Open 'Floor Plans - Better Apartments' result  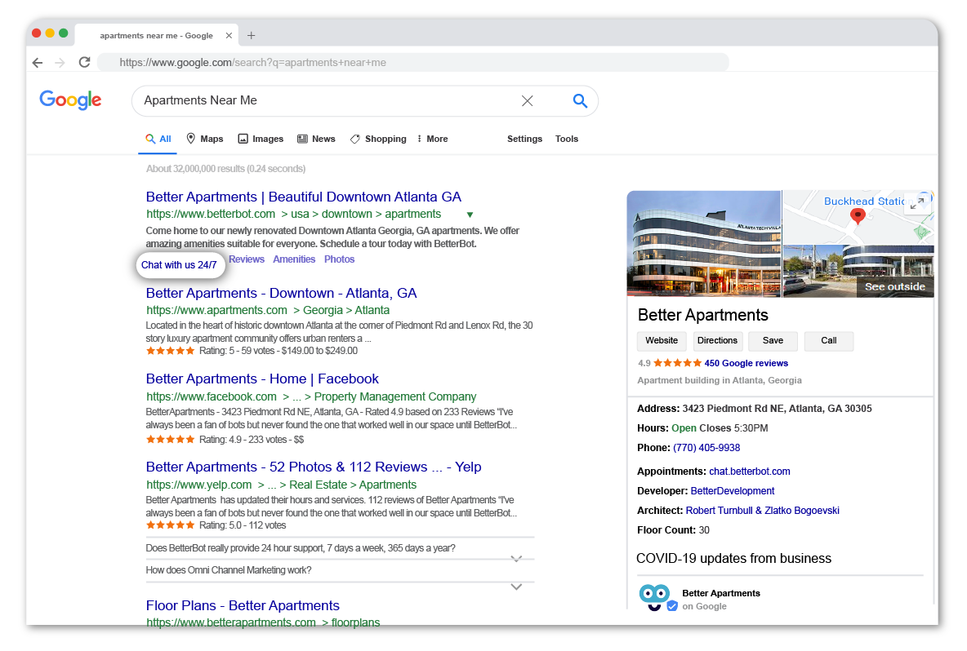[243, 605]
